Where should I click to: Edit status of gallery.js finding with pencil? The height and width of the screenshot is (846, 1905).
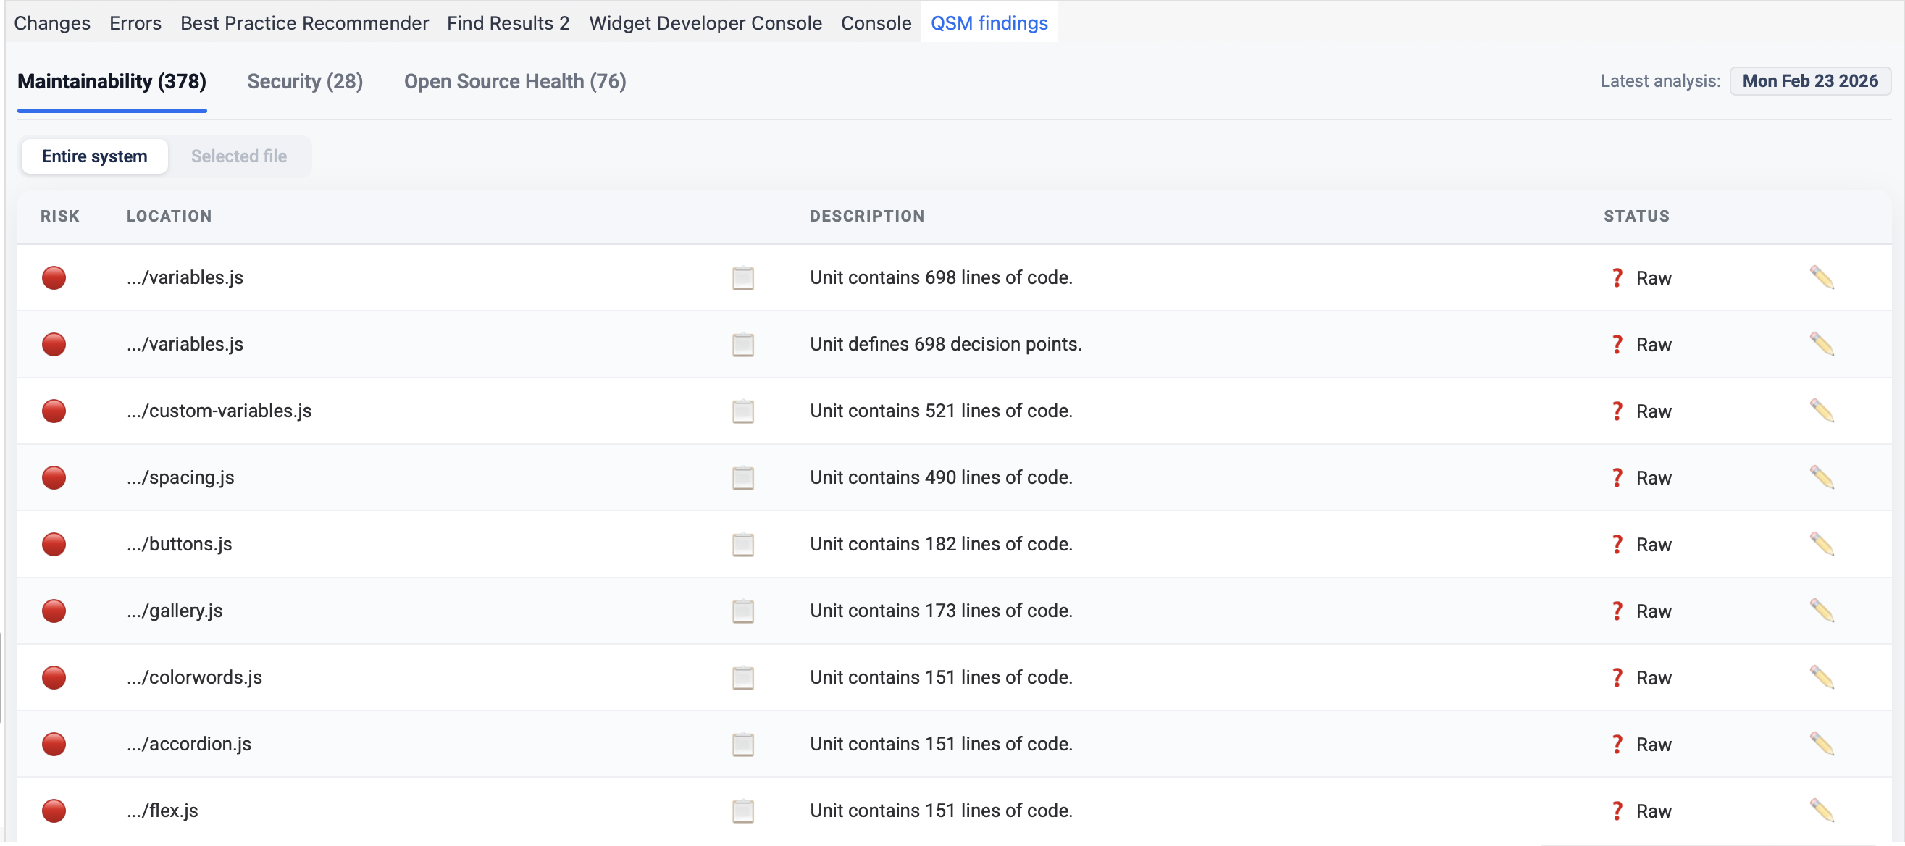pos(1822,611)
